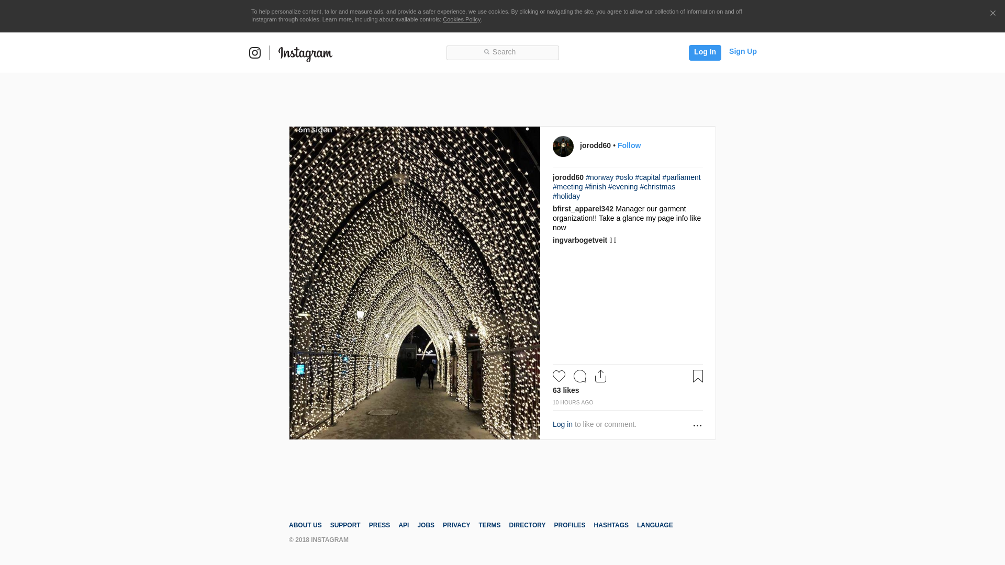Screen dimensions: 1005x565
Task: Dismiss the cookie notice banner
Action: click(x=992, y=14)
